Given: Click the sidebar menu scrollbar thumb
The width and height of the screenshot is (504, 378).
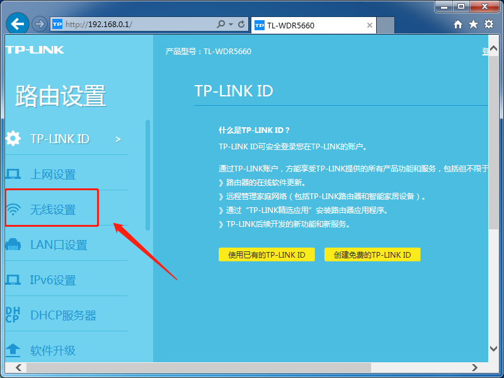Looking at the screenshot, I should coord(147,175).
